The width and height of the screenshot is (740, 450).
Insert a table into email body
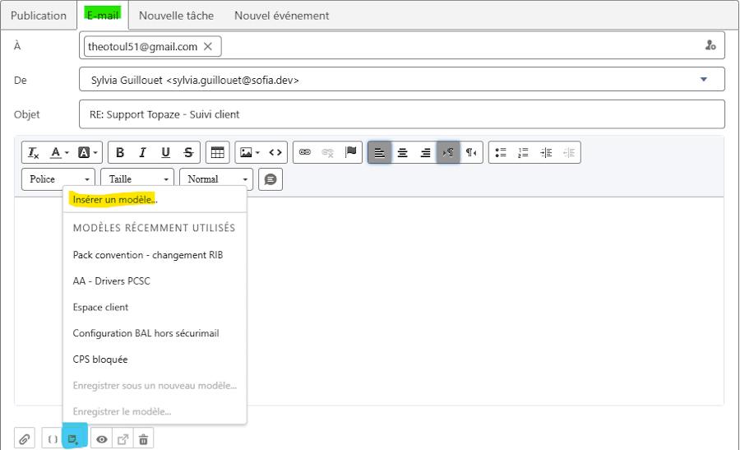coord(218,152)
